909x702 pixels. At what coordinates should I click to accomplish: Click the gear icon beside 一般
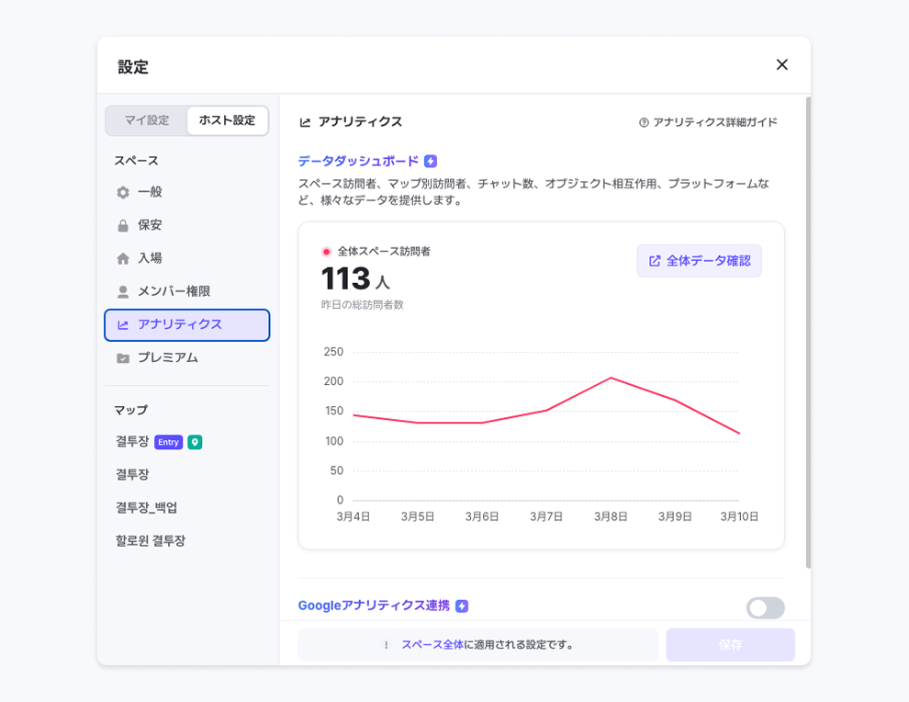pyautogui.click(x=123, y=193)
